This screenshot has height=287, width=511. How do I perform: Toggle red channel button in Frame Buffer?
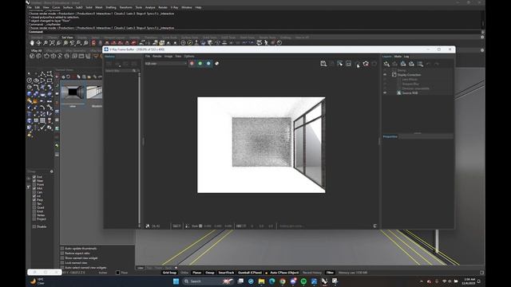pyautogui.click(x=192, y=64)
